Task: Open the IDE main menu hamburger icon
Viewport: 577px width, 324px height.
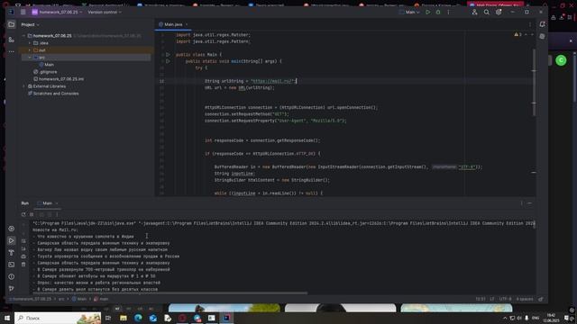Action: coord(23,12)
